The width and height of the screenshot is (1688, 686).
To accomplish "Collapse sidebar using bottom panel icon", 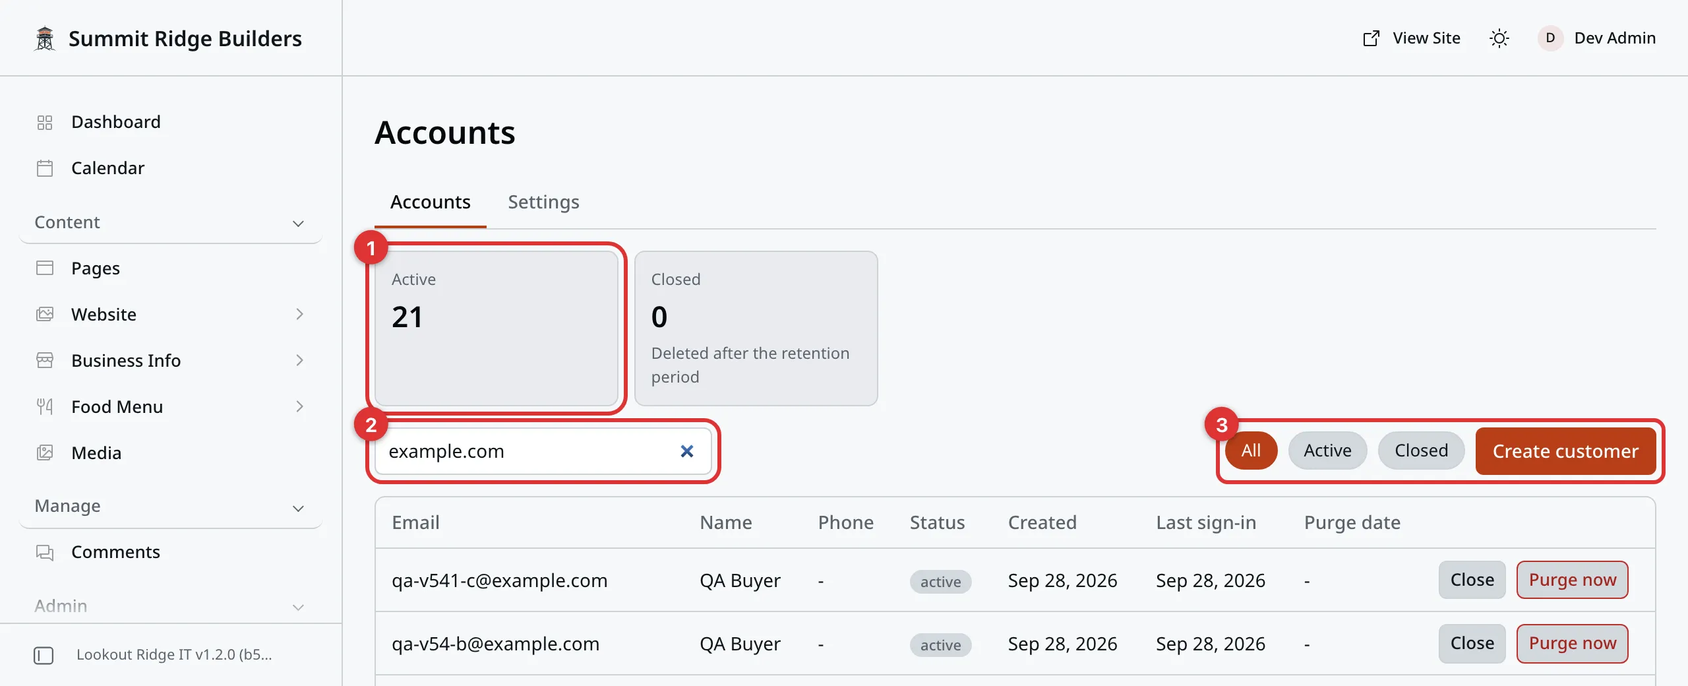I will (44, 655).
